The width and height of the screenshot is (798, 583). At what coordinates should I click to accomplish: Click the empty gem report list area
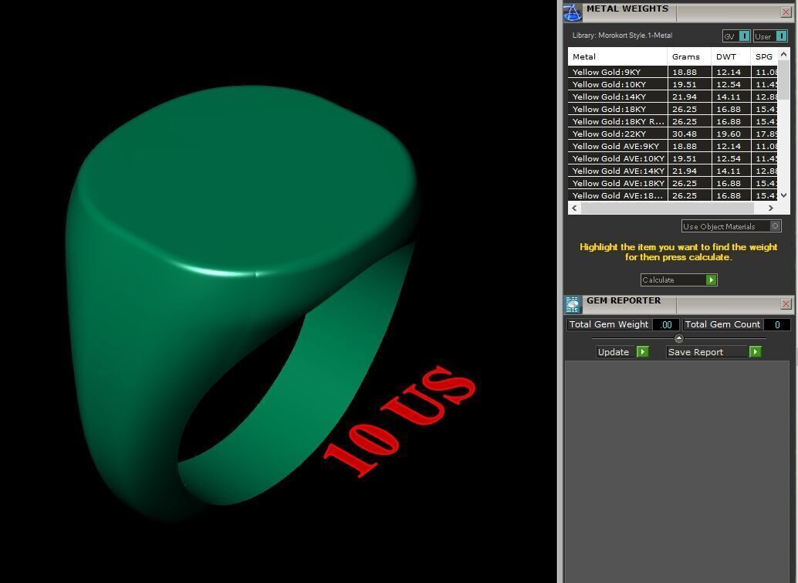pos(677,471)
